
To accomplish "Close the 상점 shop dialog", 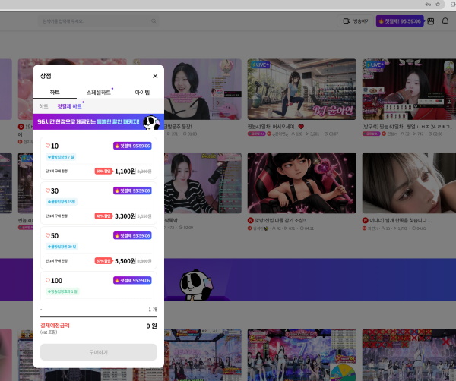I will point(155,76).
